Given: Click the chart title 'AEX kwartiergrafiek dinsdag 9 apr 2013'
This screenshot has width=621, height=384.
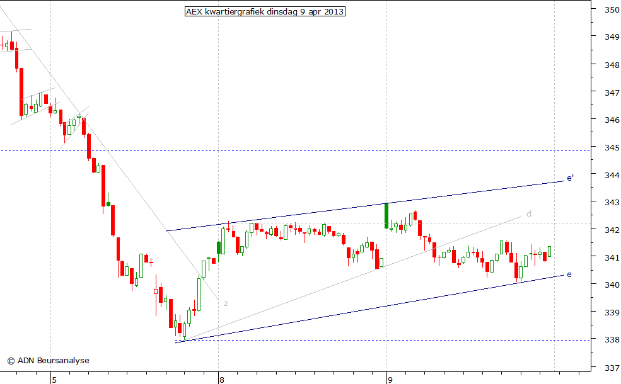Looking at the screenshot, I should 265,11.
